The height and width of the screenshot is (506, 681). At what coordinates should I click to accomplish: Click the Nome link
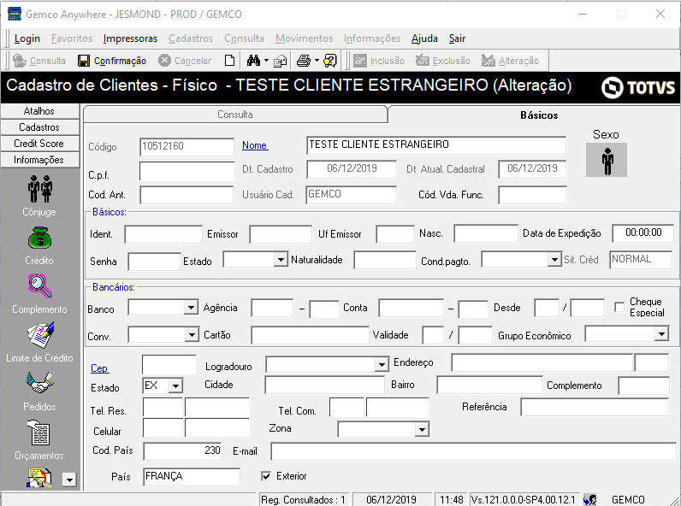[255, 145]
